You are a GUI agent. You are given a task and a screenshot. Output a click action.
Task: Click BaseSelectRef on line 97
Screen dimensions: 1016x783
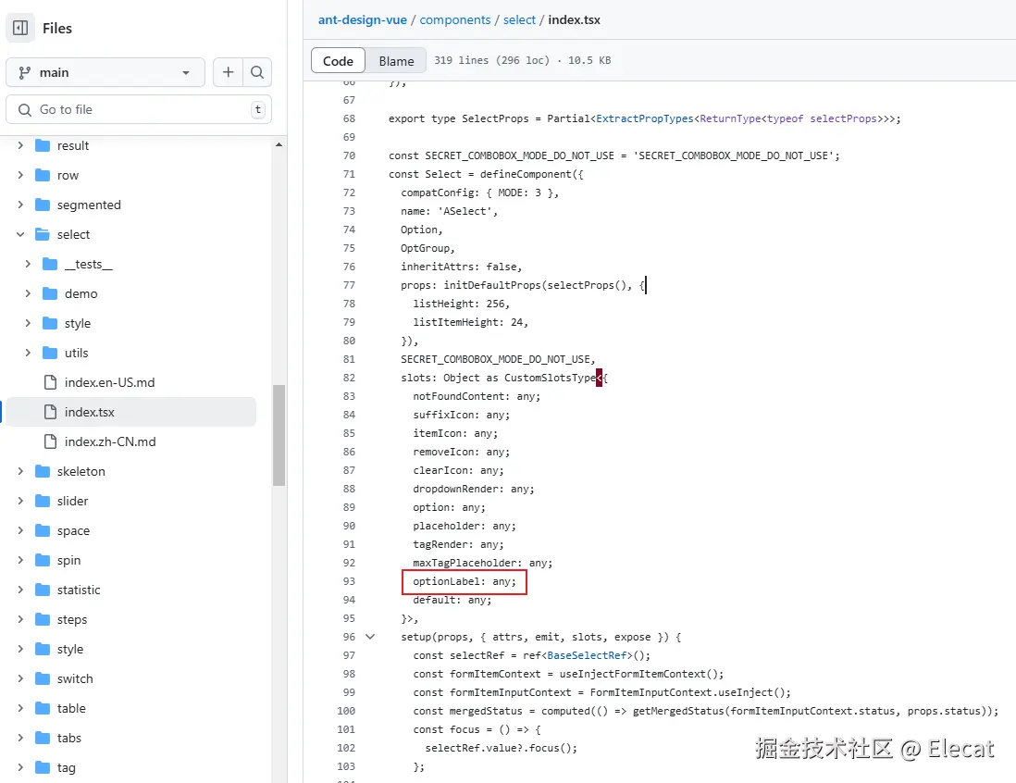tap(587, 655)
